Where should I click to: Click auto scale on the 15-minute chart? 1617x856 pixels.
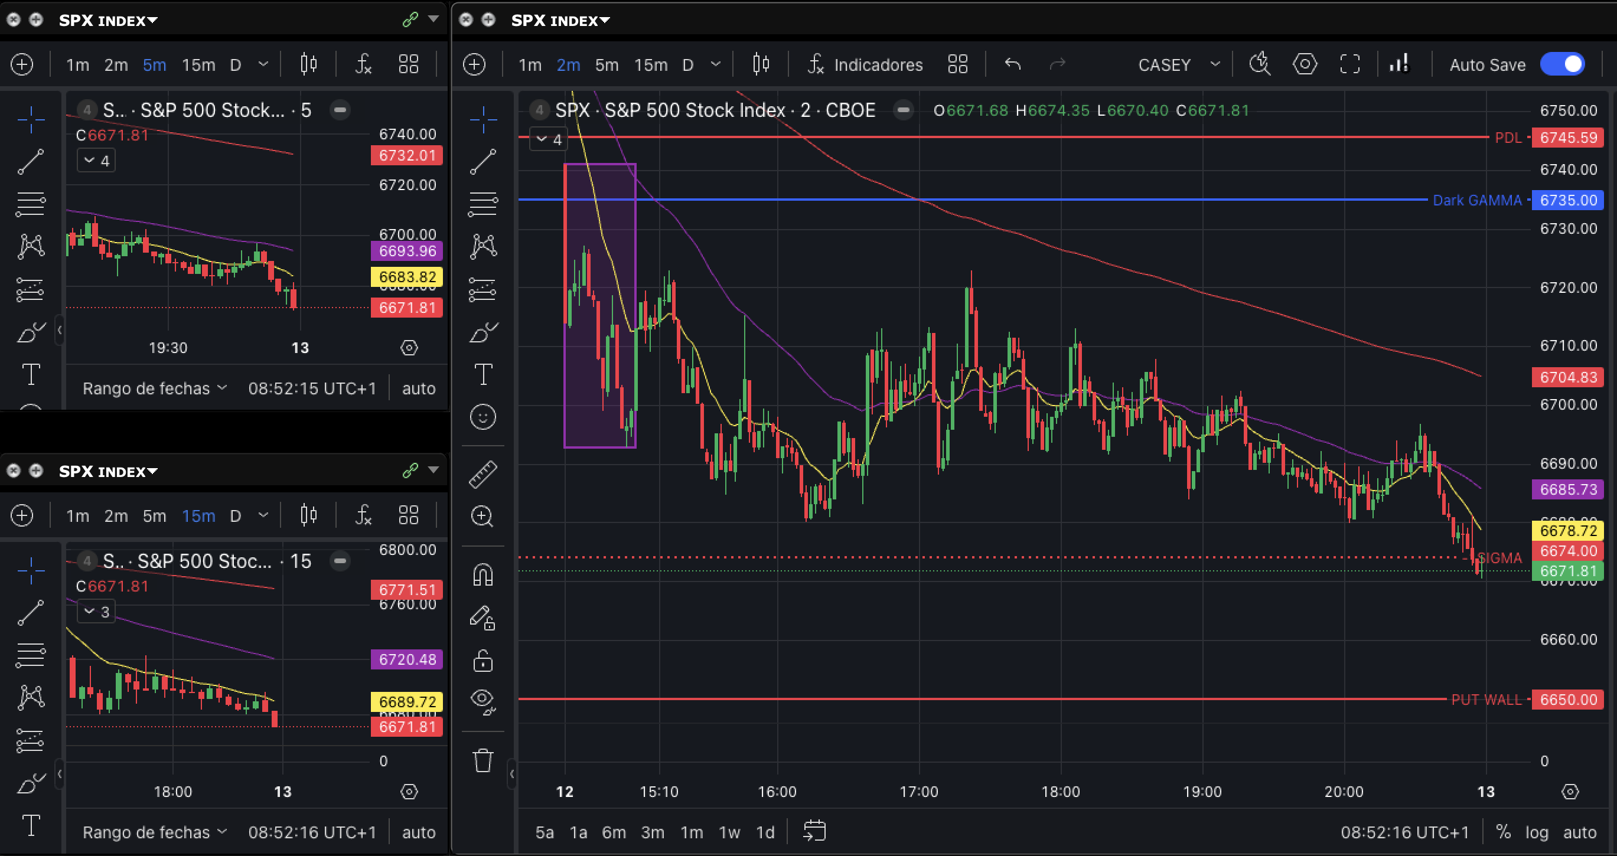click(x=419, y=832)
